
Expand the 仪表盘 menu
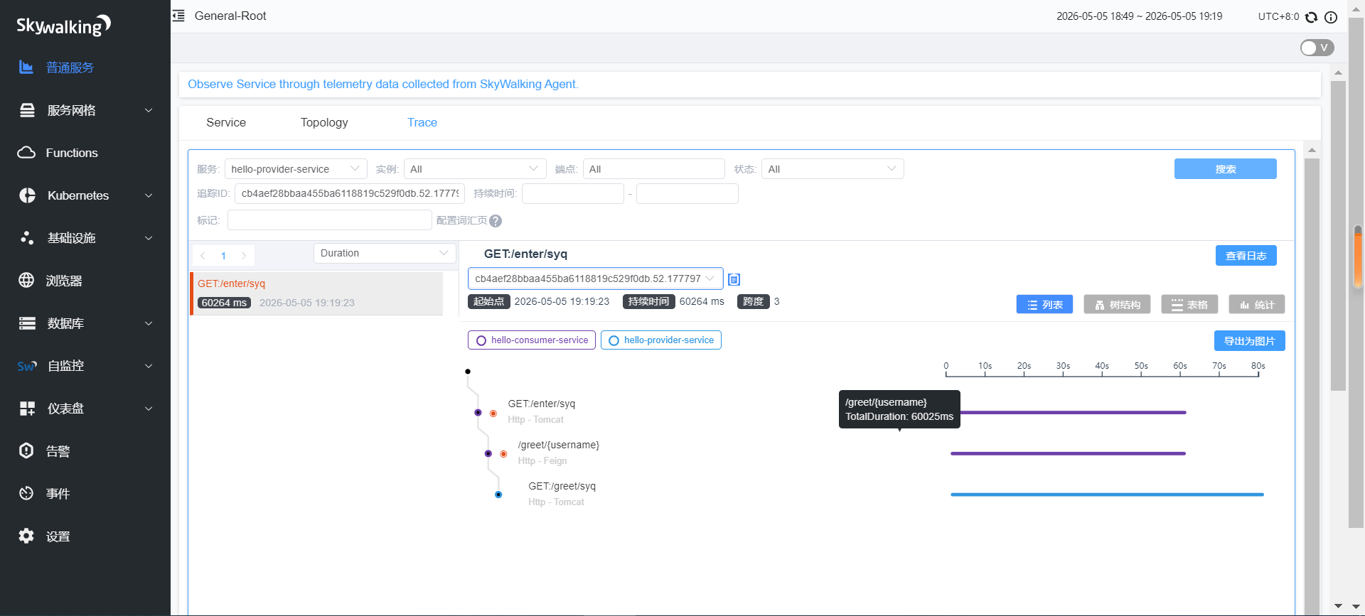(x=149, y=409)
